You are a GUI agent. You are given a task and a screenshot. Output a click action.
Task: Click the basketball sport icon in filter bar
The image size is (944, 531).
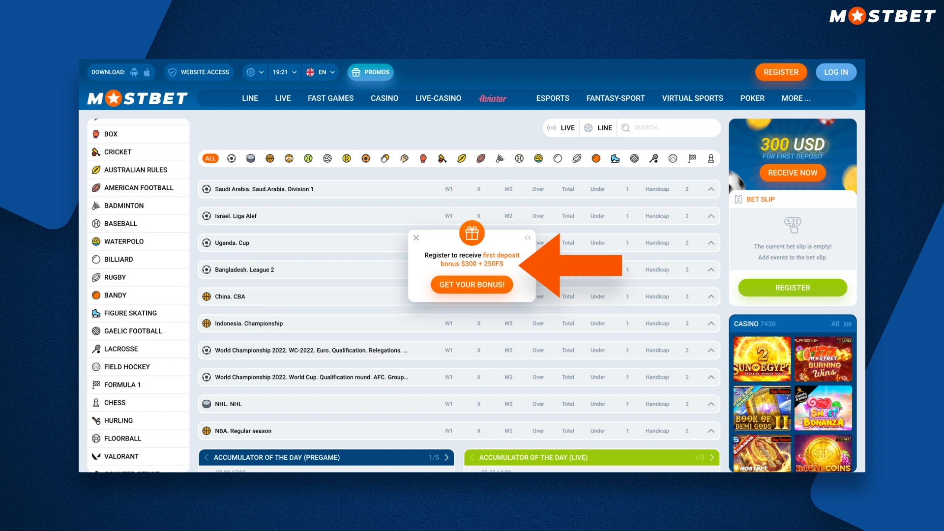point(268,158)
